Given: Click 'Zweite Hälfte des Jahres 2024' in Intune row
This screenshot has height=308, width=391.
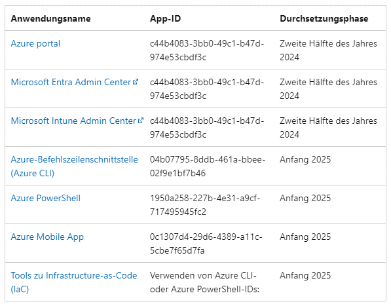Looking at the screenshot, I should pyautogui.click(x=328, y=128).
